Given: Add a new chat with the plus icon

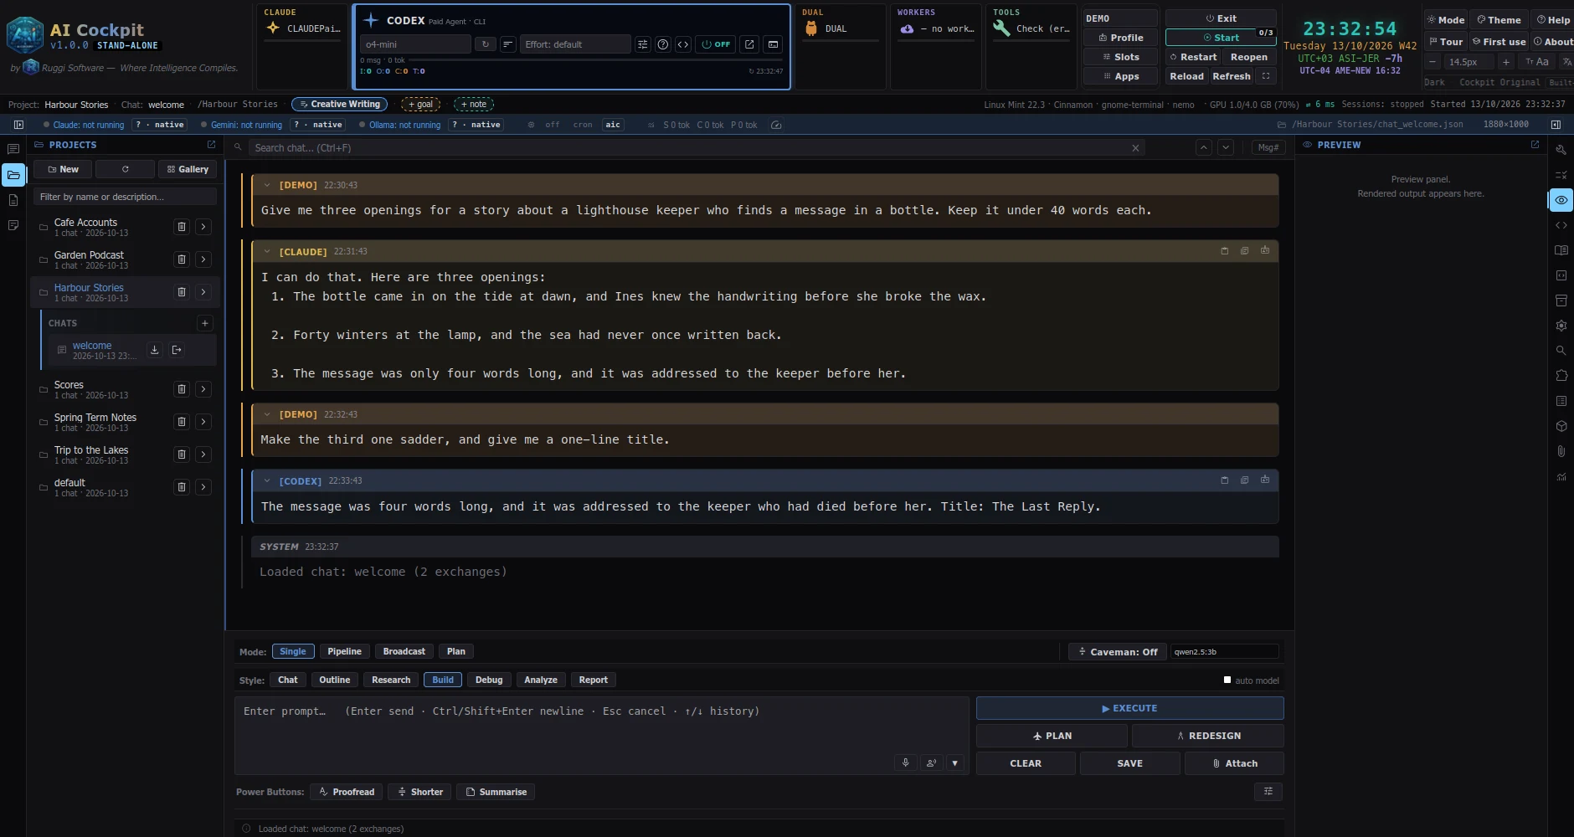Looking at the screenshot, I should (x=205, y=323).
